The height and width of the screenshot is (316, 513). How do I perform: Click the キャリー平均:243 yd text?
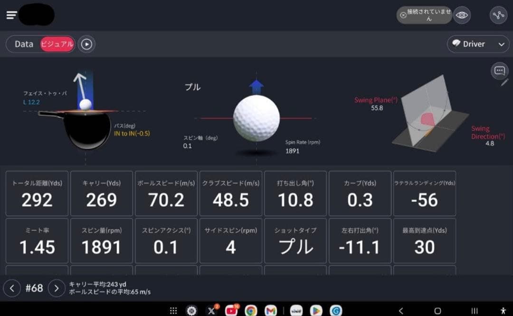97,284
